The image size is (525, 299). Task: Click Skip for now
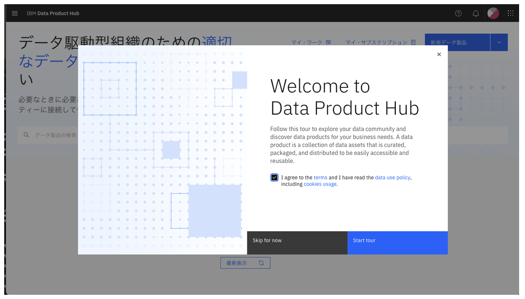297,243
